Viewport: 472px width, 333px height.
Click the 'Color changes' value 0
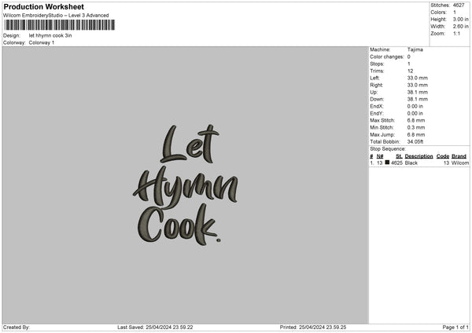point(409,57)
